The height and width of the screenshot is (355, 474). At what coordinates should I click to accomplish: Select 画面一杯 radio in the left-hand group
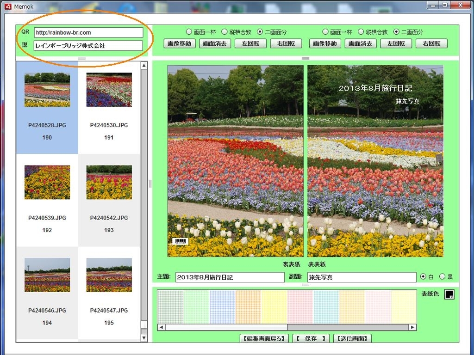click(189, 32)
